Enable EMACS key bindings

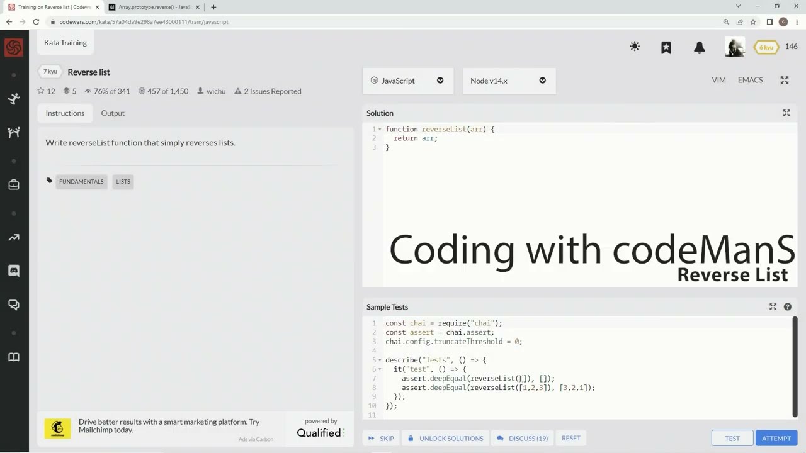click(x=750, y=80)
